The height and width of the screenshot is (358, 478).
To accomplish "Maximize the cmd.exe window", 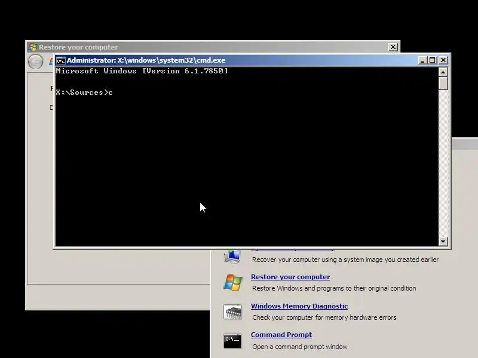I will click(x=432, y=60).
